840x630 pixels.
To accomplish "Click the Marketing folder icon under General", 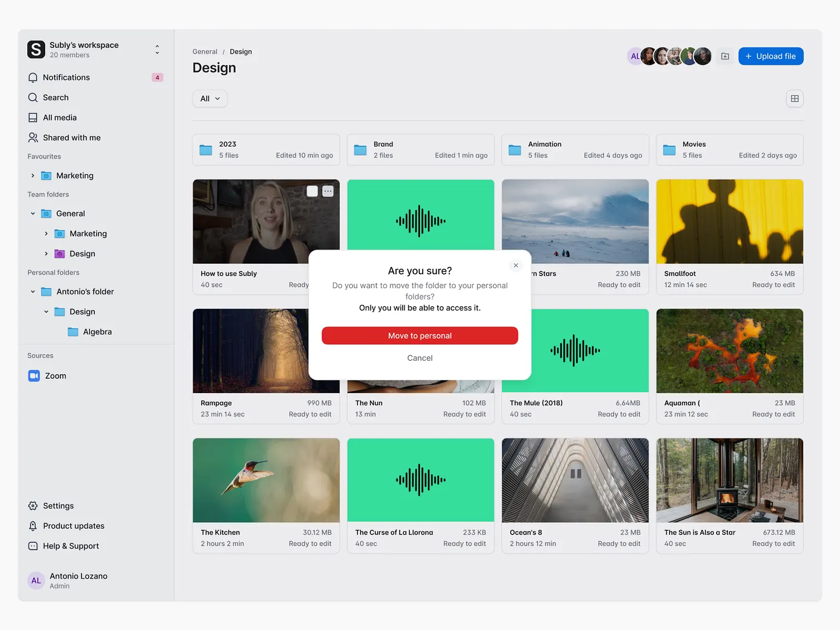I will 60,234.
